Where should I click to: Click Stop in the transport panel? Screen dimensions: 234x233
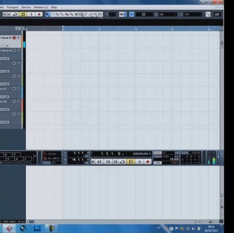click(x=131, y=162)
